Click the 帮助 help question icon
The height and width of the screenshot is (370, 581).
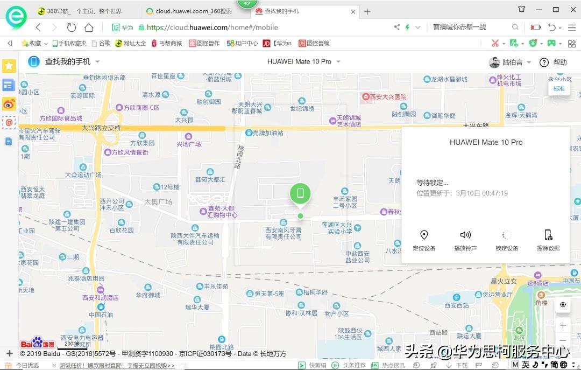(543, 62)
